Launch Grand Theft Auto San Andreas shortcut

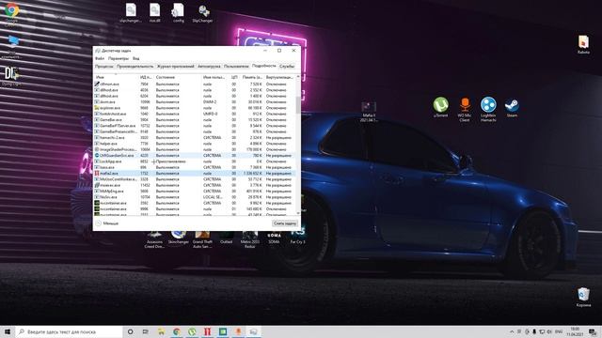click(202, 239)
